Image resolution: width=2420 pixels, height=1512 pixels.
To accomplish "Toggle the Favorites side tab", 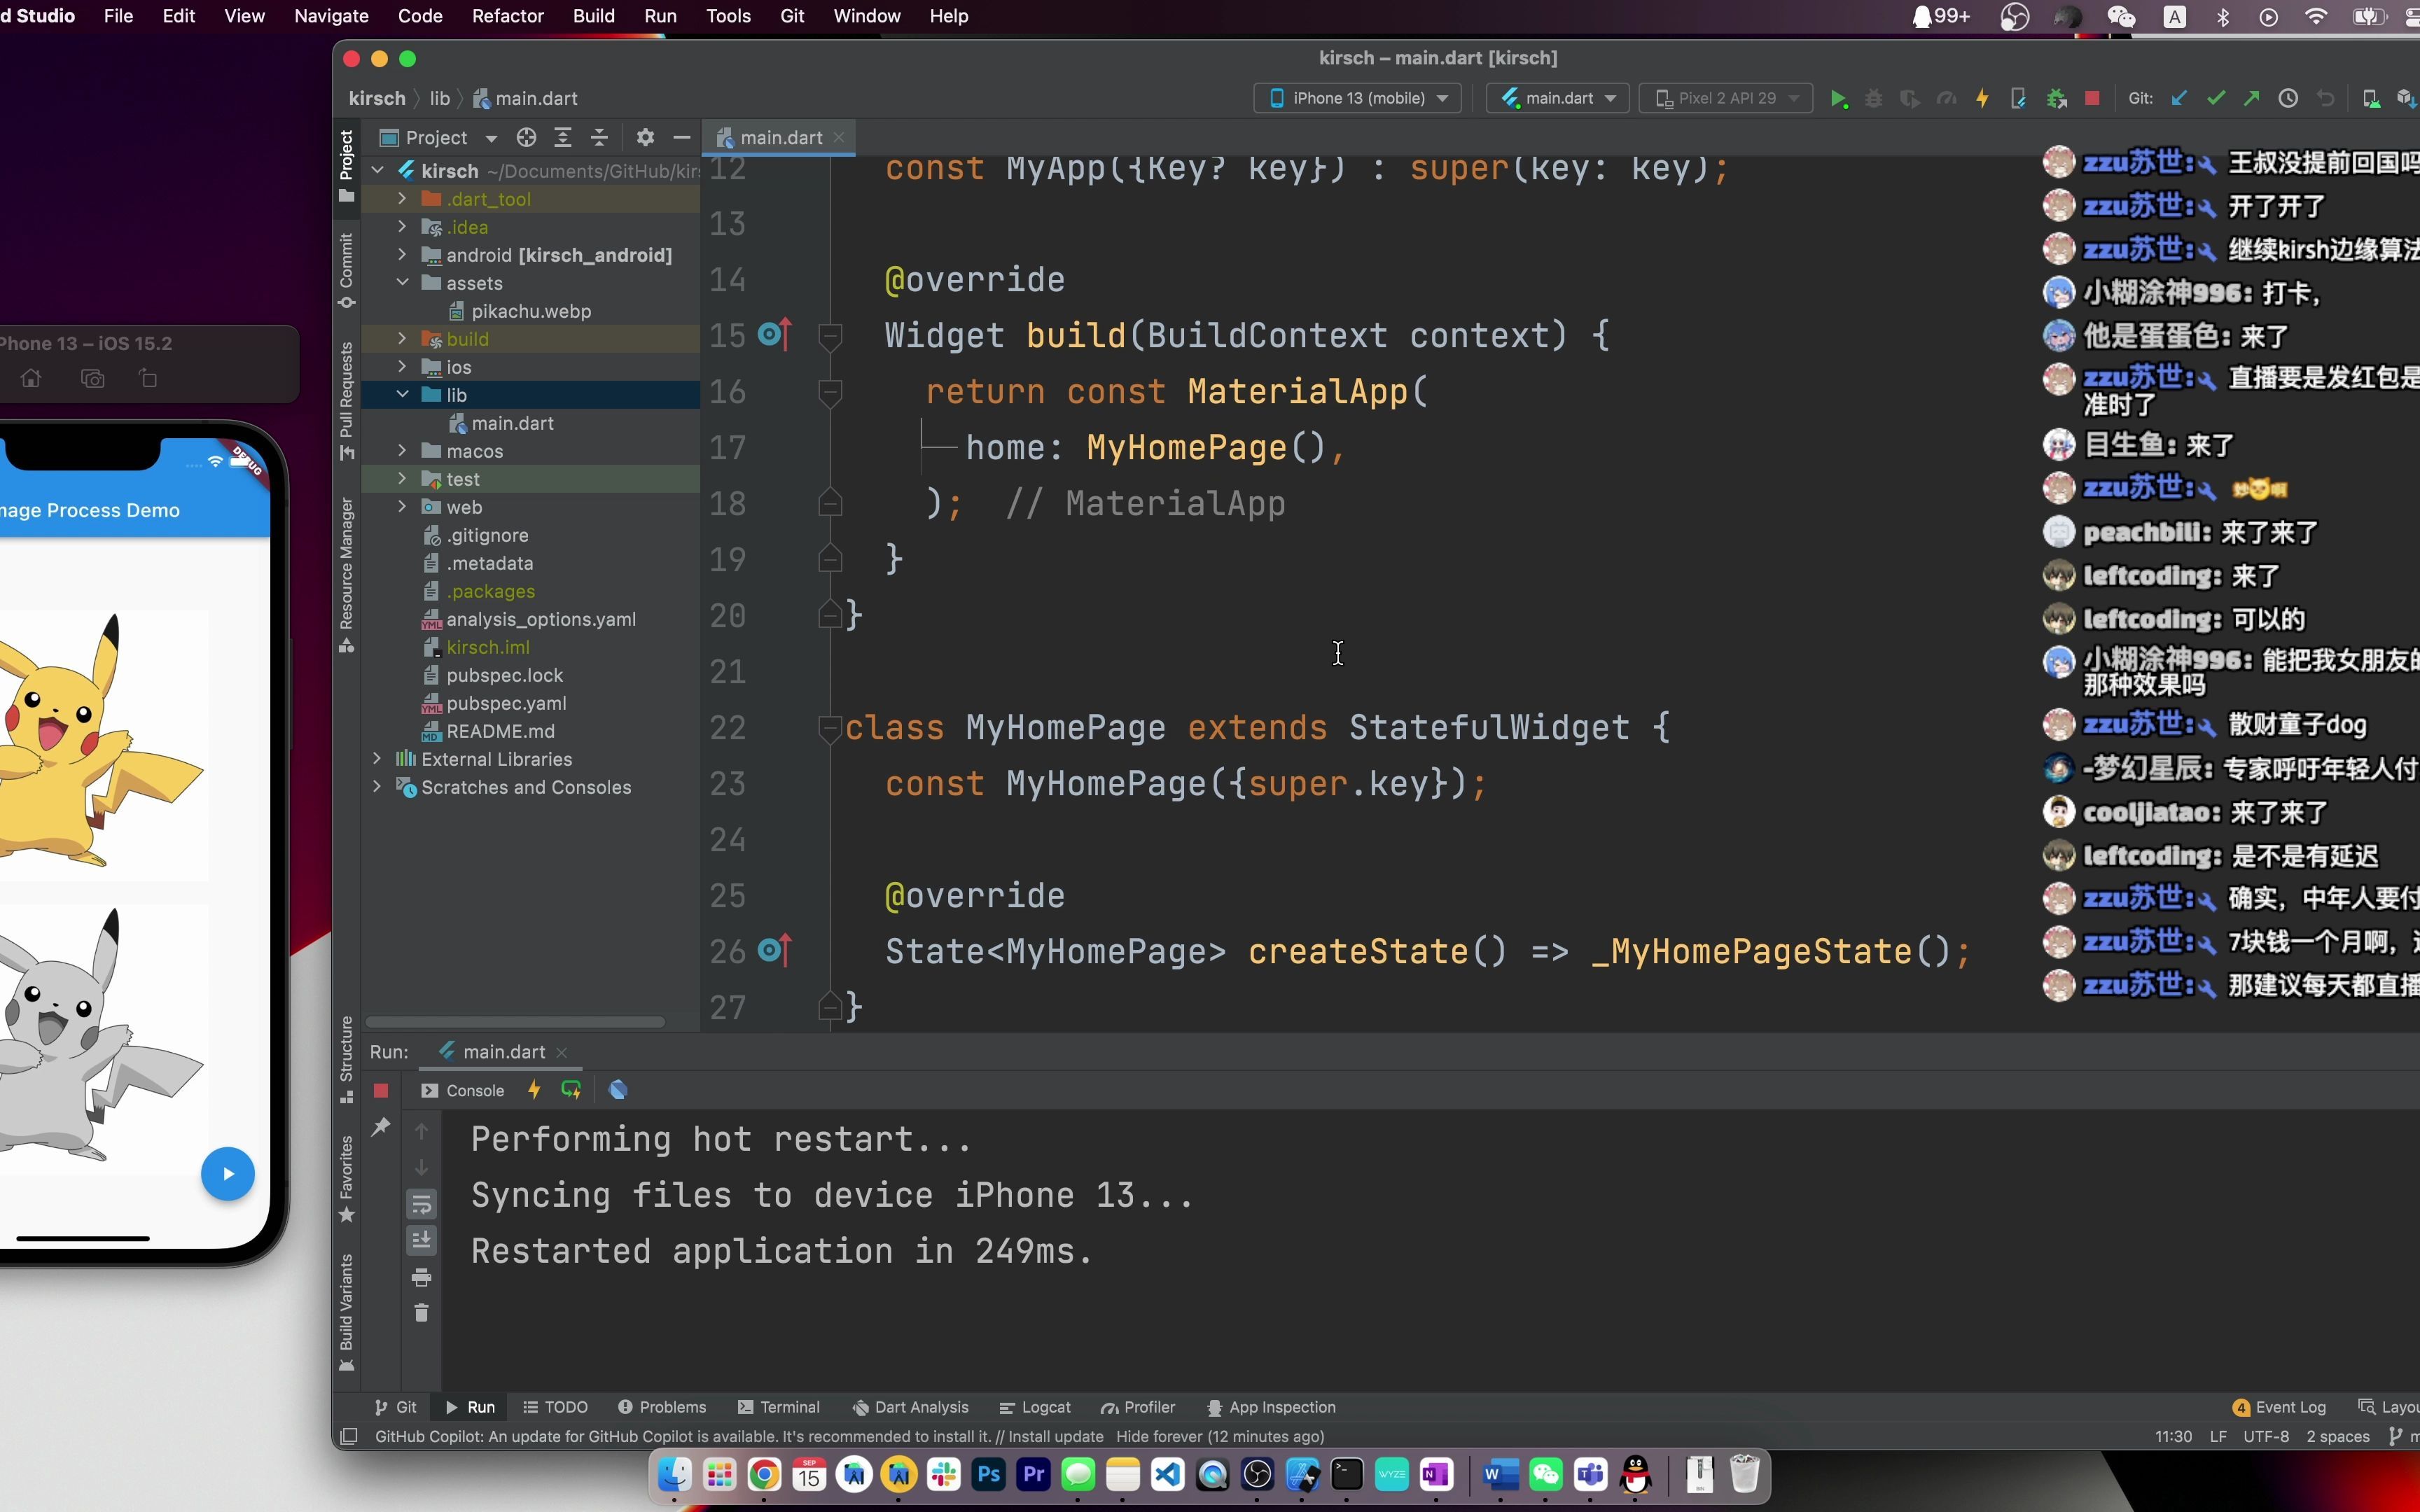I will tap(346, 1179).
